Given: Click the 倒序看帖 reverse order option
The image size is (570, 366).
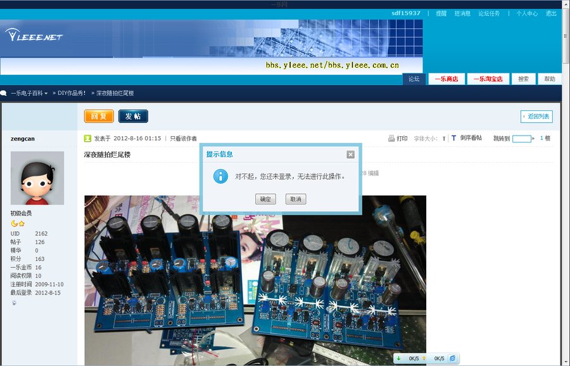Looking at the screenshot, I should [472, 137].
